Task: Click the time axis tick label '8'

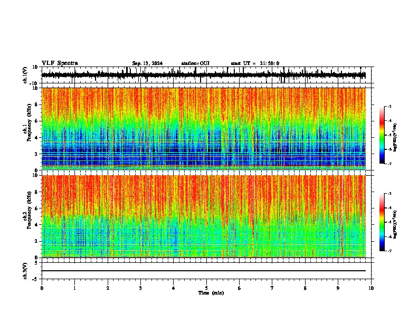Action: click(x=305, y=288)
